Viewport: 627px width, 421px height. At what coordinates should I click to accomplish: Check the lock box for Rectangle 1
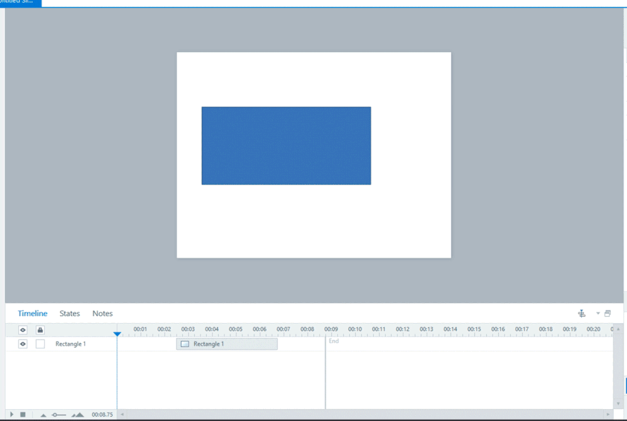[40, 344]
